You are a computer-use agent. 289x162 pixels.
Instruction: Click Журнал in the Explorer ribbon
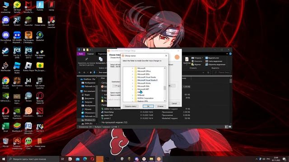(x=196, y=64)
